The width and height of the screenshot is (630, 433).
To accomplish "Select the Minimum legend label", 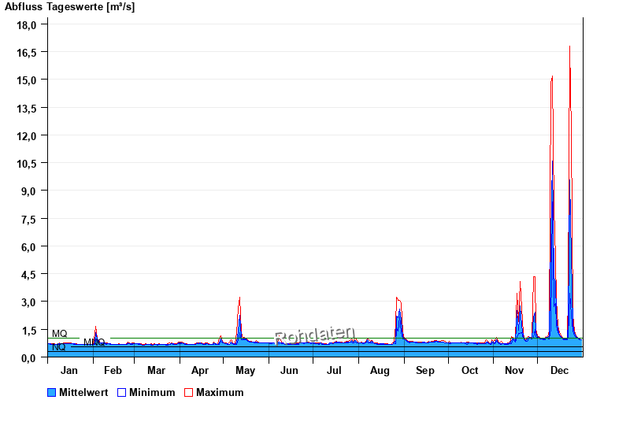I will pos(152,392).
